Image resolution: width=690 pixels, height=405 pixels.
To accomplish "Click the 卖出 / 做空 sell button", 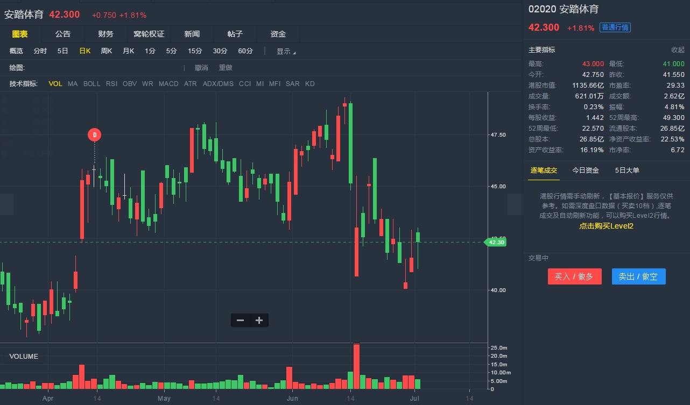I will [638, 276].
